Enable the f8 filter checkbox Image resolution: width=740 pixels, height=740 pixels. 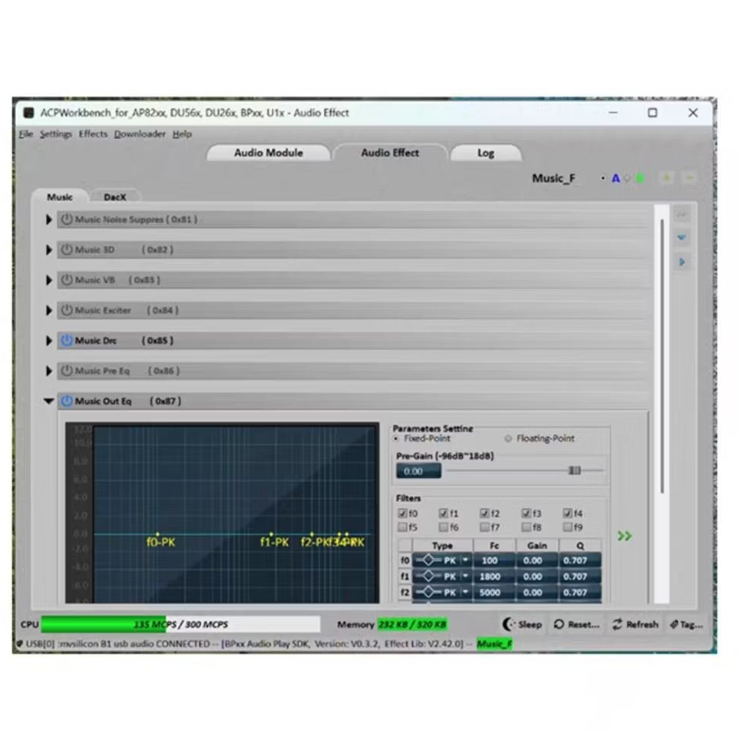tap(526, 527)
